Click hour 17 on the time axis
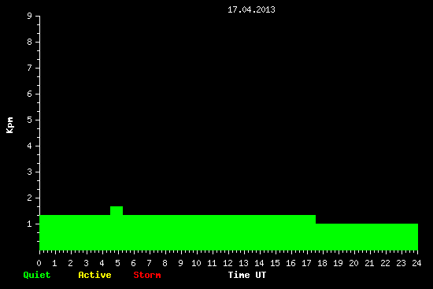This screenshot has height=289, width=433. point(306,263)
